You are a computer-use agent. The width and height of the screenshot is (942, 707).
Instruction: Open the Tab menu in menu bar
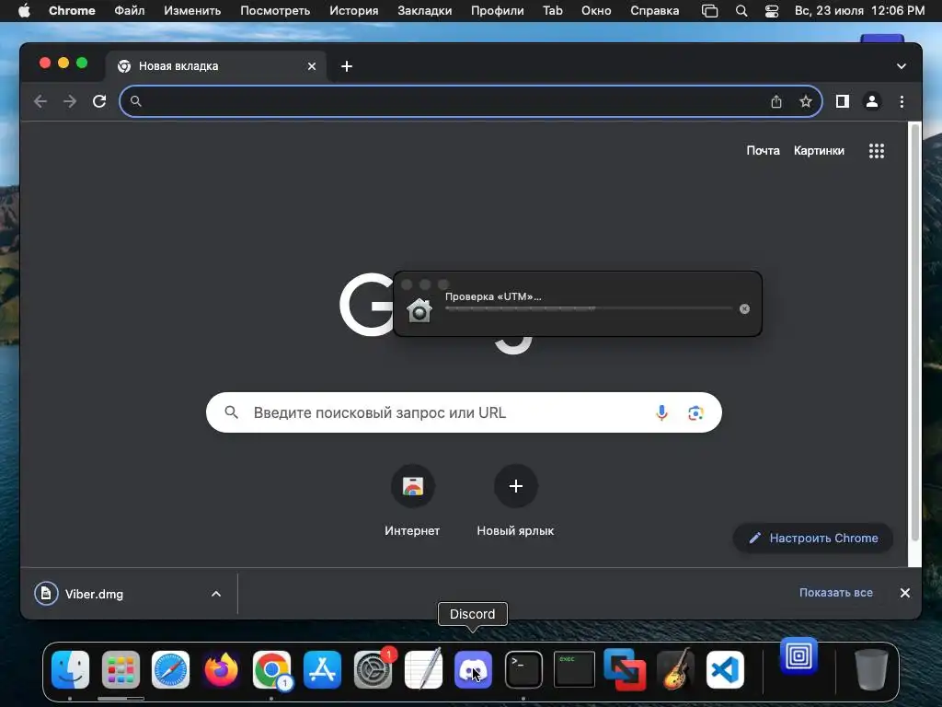[553, 11]
